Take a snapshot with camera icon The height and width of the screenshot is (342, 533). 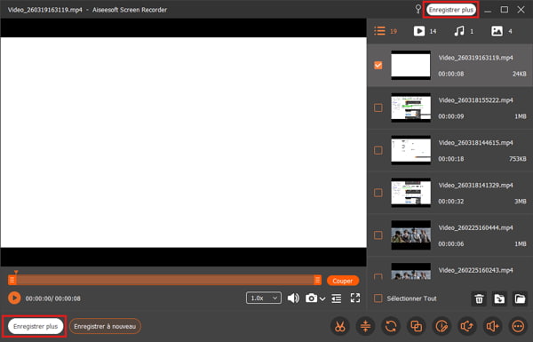(311, 298)
